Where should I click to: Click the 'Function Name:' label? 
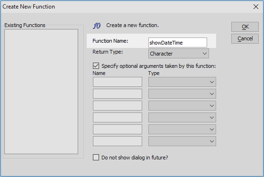(x=110, y=41)
